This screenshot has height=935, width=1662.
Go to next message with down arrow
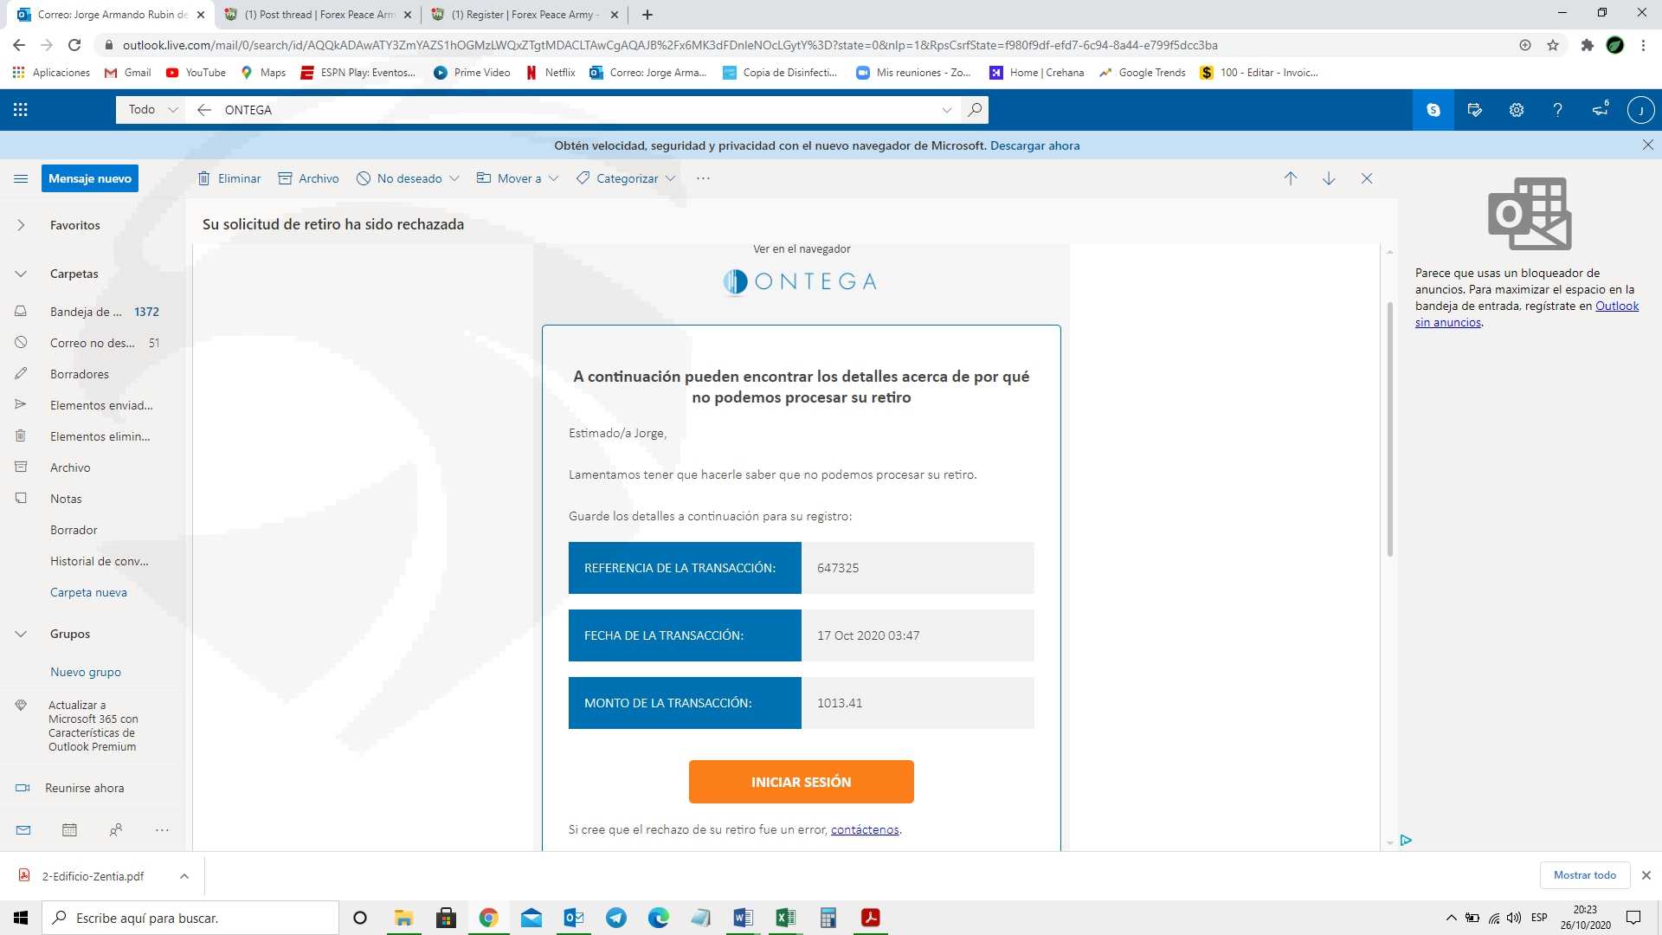click(x=1328, y=178)
